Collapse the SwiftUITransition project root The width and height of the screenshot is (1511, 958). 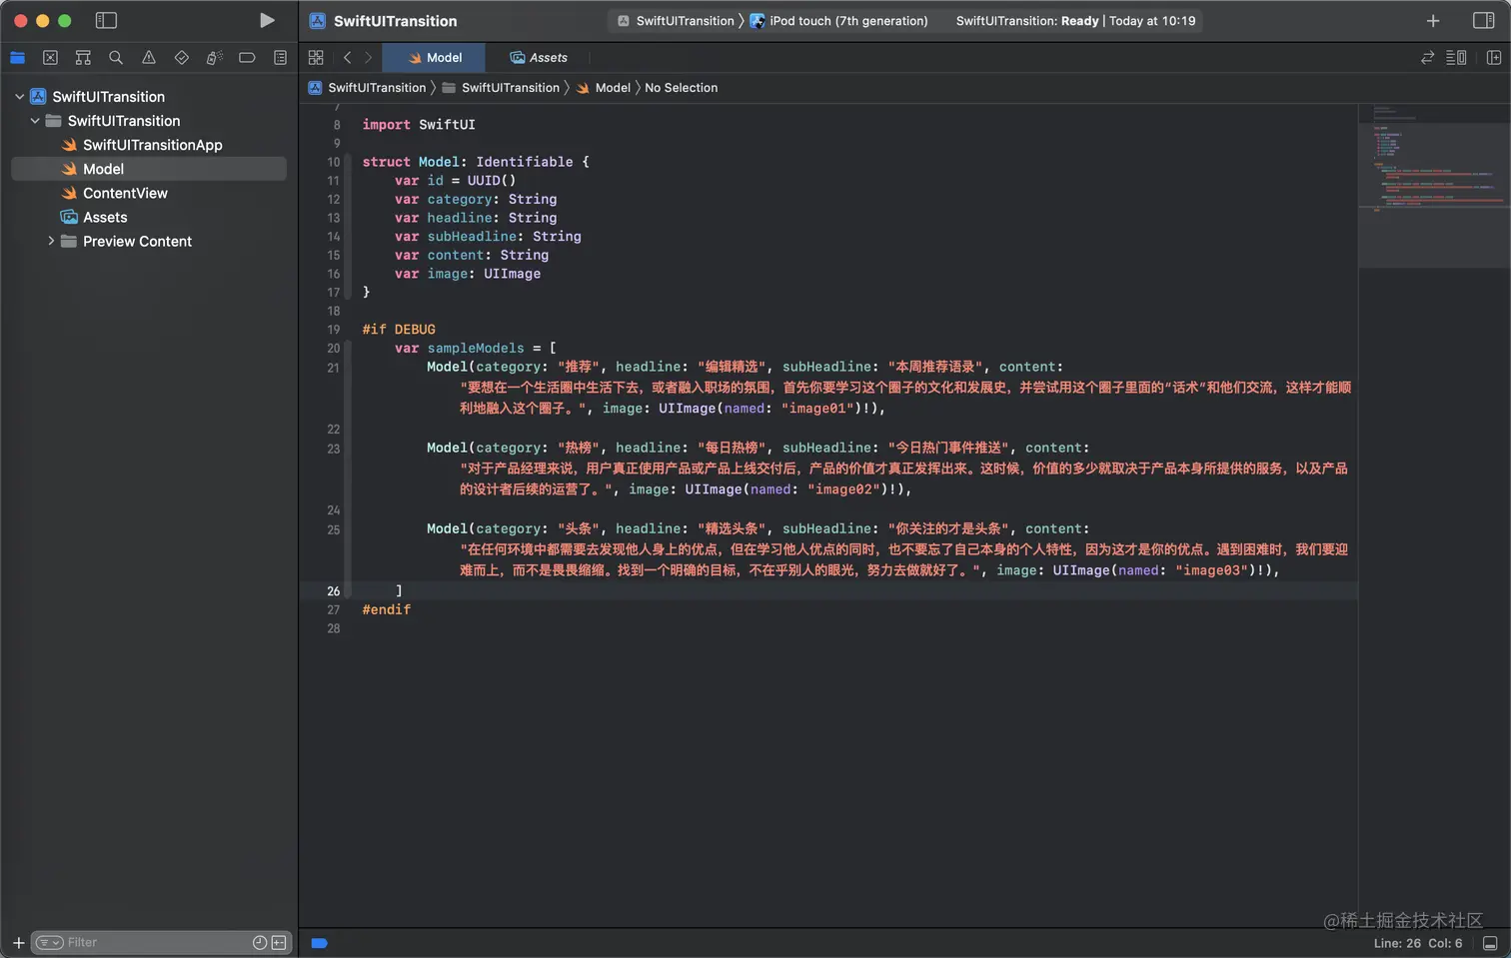[x=19, y=97]
